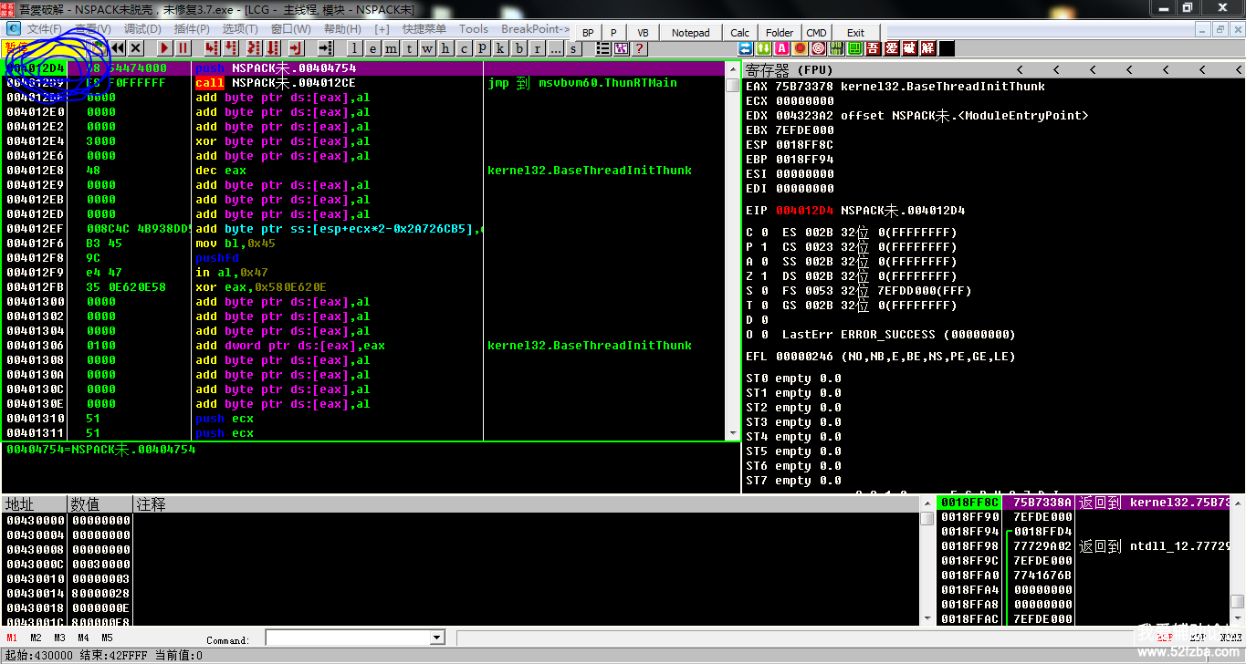Open the 调试(D) debug menu
Image resolution: width=1246 pixels, height=664 pixels.
[x=141, y=29]
